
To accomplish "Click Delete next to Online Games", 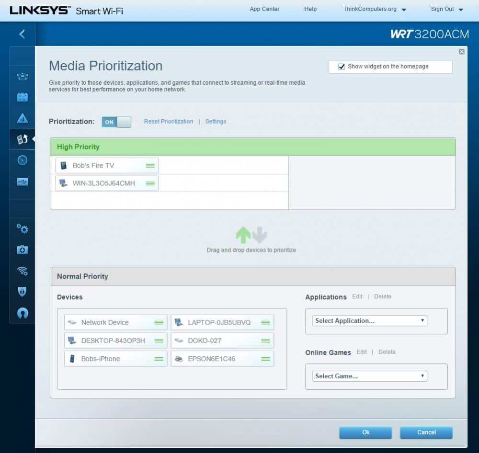I will [x=387, y=352].
